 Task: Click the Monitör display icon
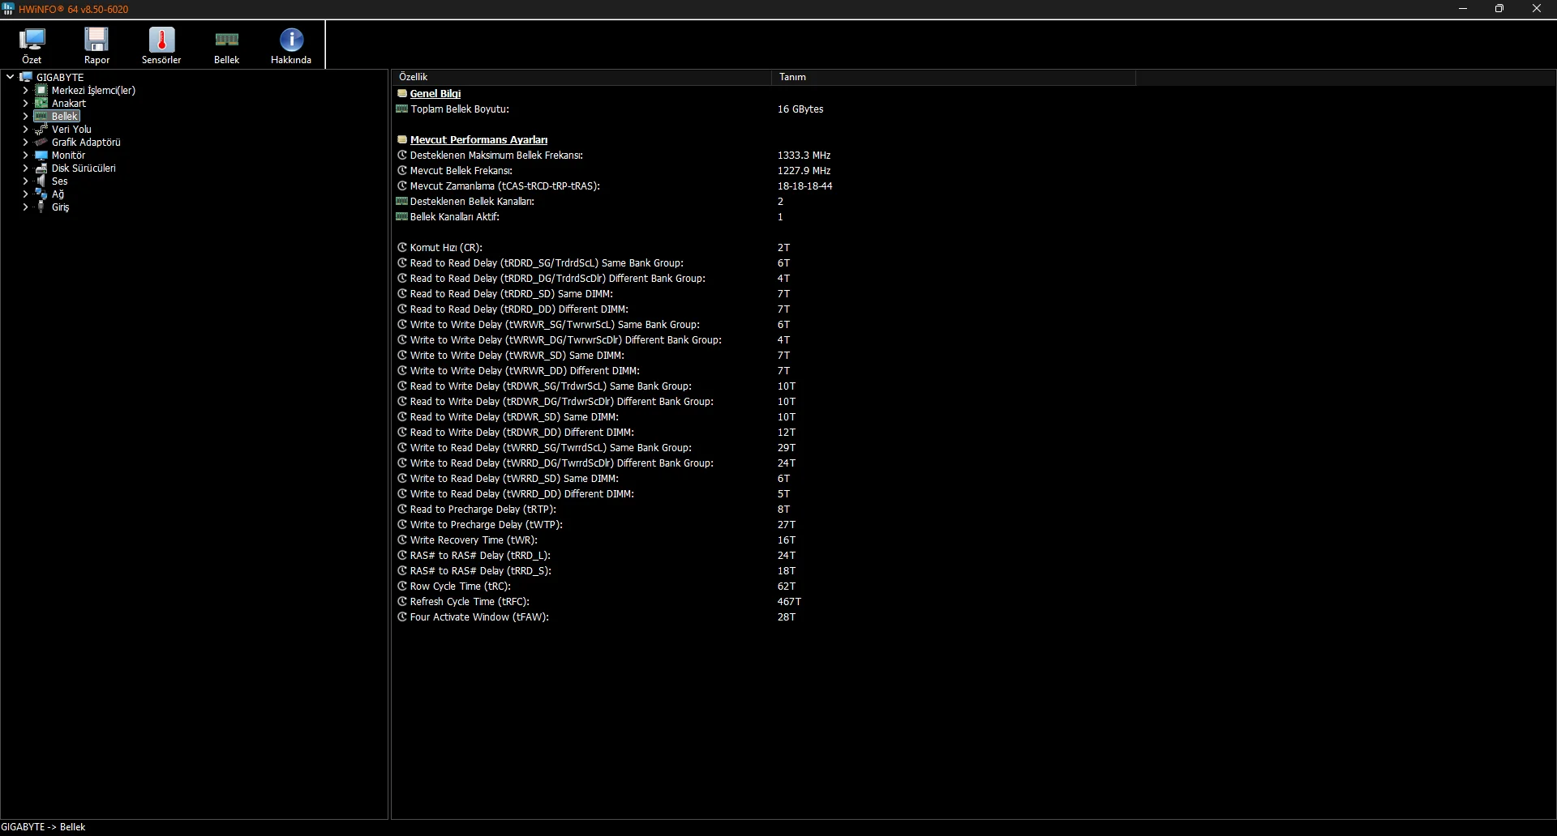pyautogui.click(x=41, y=155)
